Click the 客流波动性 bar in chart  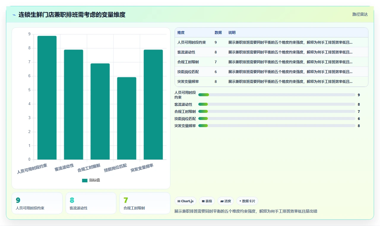tap(74, 105)
